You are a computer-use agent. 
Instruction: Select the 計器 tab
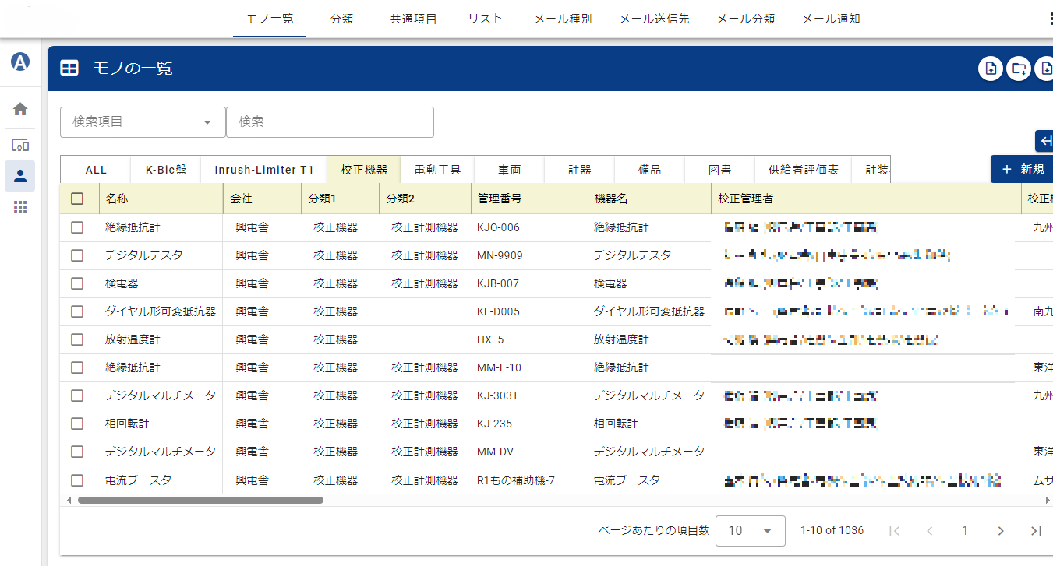pyautogui.click(x=580, y=170)
